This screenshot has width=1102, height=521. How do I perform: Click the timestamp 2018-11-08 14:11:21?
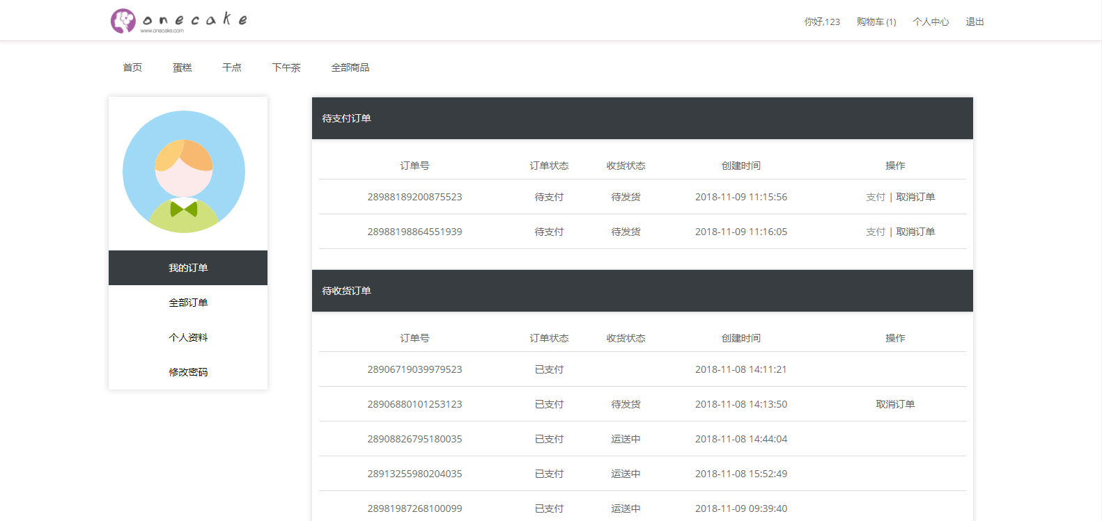(741, 369)
